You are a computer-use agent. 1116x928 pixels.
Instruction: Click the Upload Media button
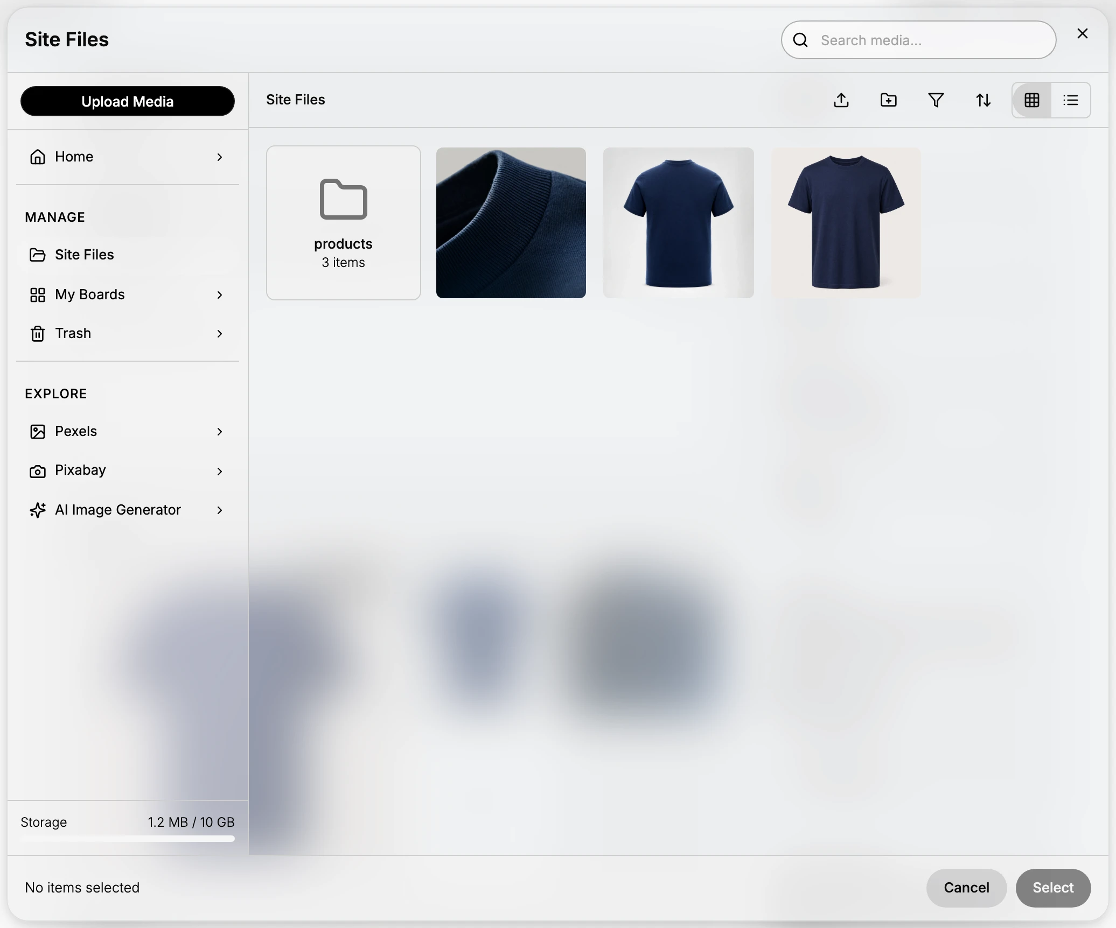[x=128, y=101]
